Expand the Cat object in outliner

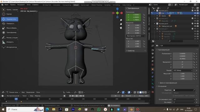click(157, 13)
